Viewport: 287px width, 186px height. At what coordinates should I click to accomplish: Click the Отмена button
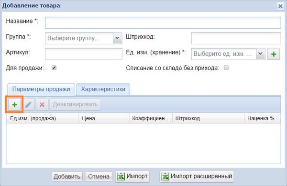99,176
